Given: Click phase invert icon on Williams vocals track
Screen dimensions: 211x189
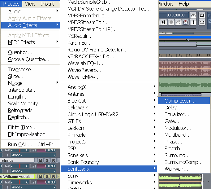Looking at the screenshot, I should pos(7,182).
